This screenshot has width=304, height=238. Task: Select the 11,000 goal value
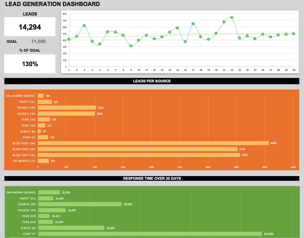[x=38, y=41]
